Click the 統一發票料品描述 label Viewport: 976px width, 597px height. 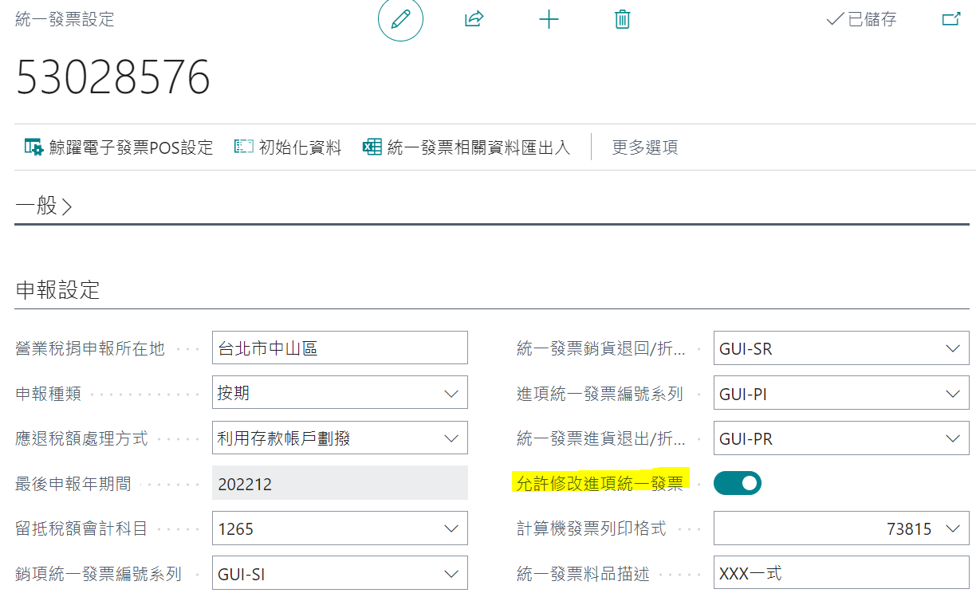coord(583,573)
